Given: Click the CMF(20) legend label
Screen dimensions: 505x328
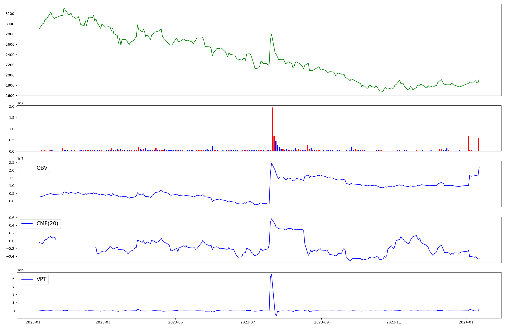Looking at the screenshot, I should click(47, 224).
